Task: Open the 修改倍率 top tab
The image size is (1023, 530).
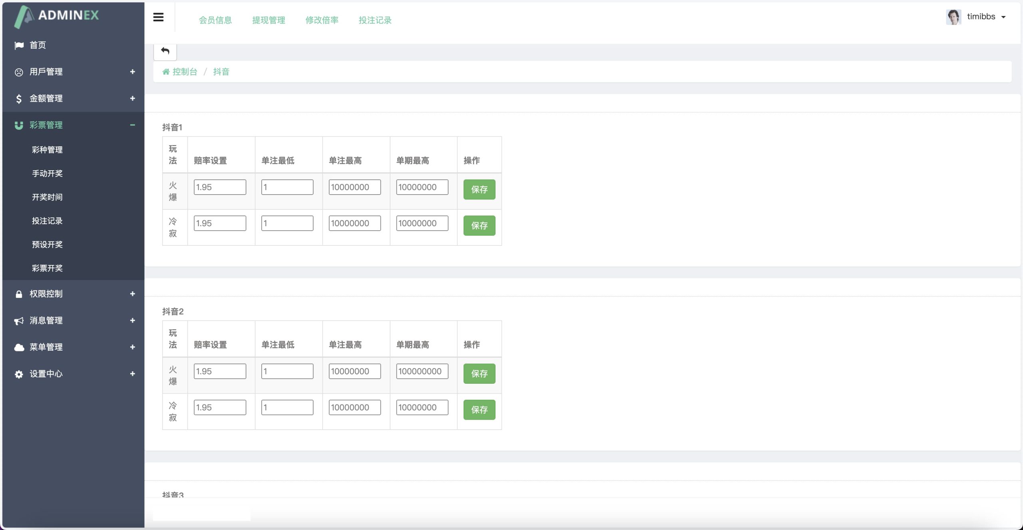Action: pos(322,20)
